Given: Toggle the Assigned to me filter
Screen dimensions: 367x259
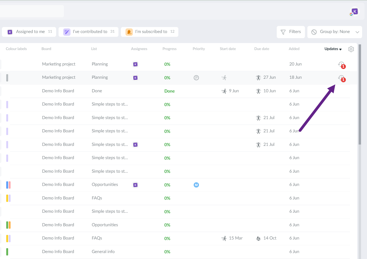Looking at the screenshot, I should [x=29, y=32].
